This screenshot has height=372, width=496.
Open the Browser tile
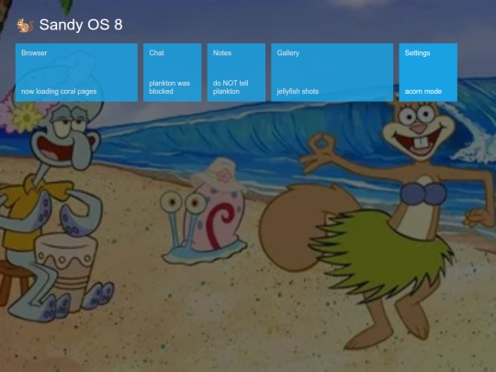(x=76, y=73)
